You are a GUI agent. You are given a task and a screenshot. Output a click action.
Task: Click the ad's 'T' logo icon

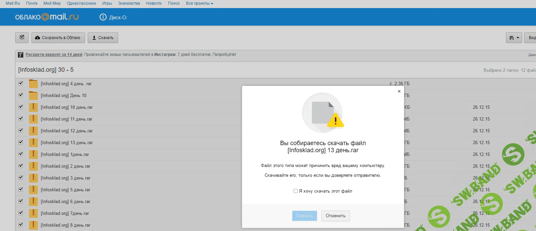[21, 55]
